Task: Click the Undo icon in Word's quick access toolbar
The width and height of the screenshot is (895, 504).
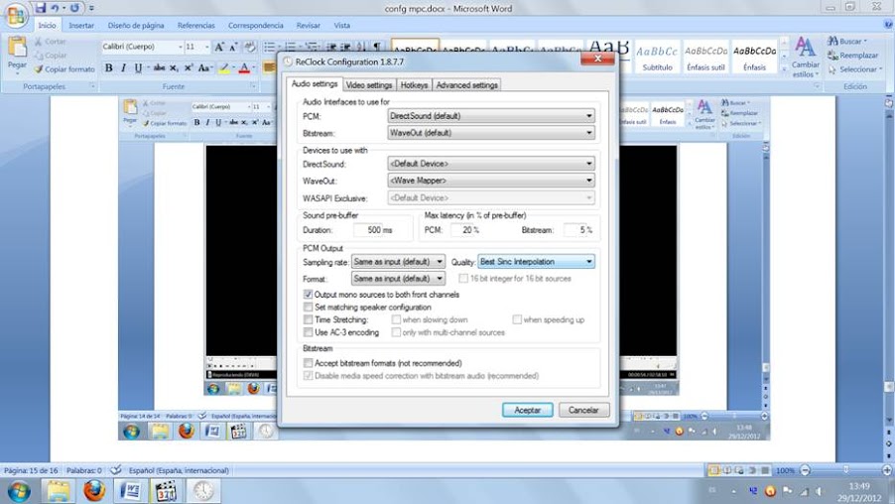Action: click(55, 8)
